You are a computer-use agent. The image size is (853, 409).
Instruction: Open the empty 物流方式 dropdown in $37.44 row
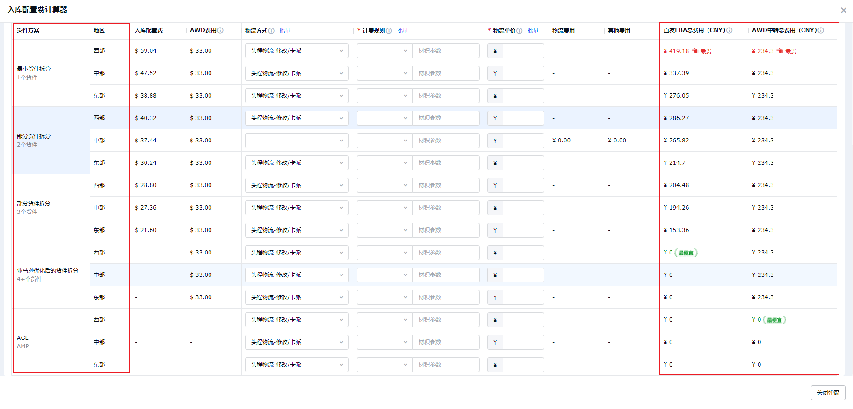coord(297,141)
